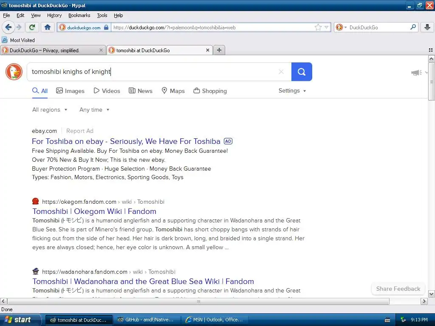Open a new tab with the plus

point(219,50)
